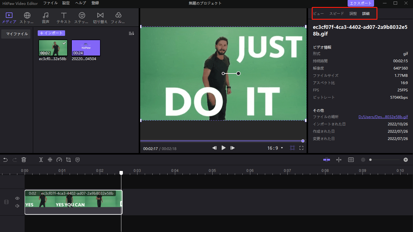Open the speed gauge tool in timeline toolbar

59,160
